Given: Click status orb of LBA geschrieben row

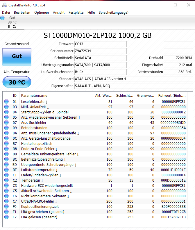Looking at the screenshot, I should tap(6, 212).
